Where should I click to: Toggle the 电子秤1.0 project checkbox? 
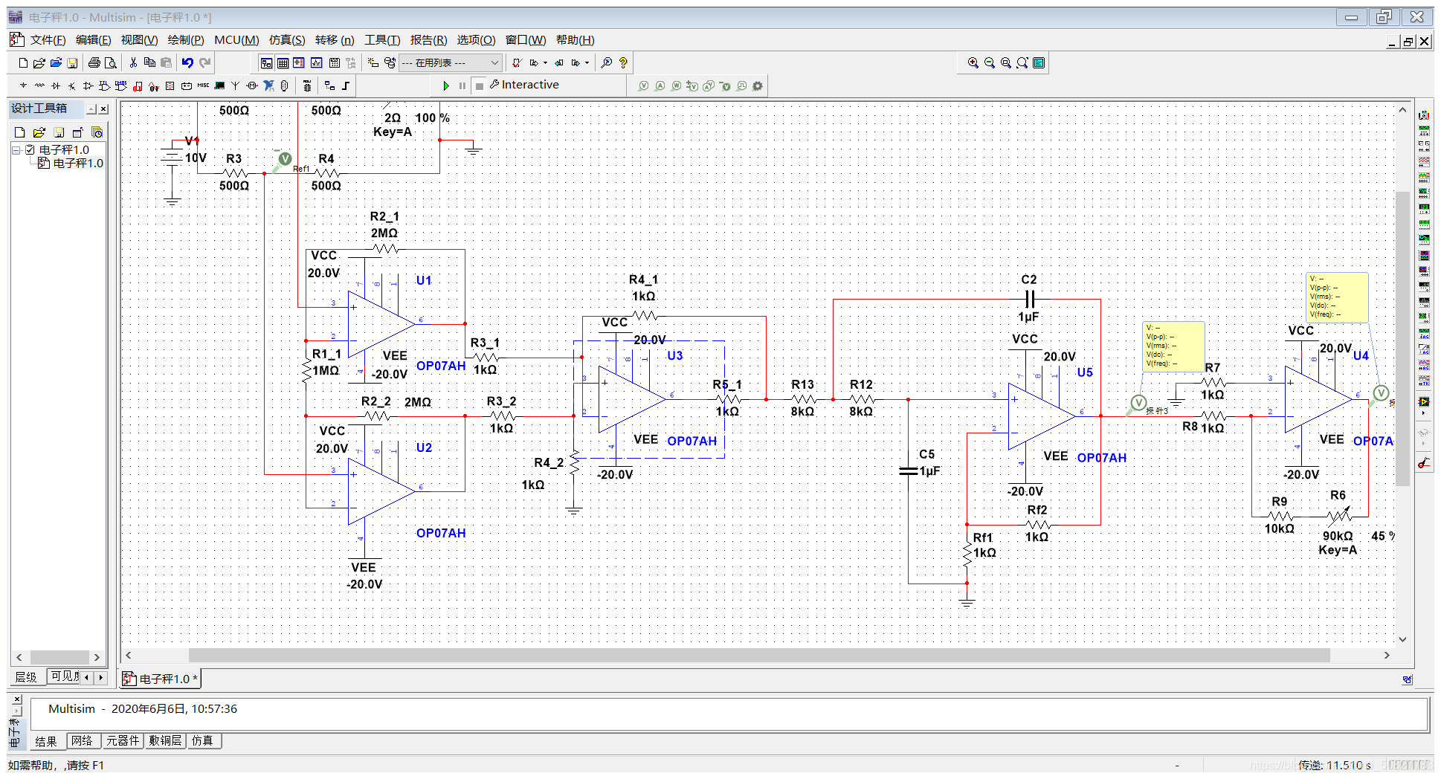[x=30, y=150]
